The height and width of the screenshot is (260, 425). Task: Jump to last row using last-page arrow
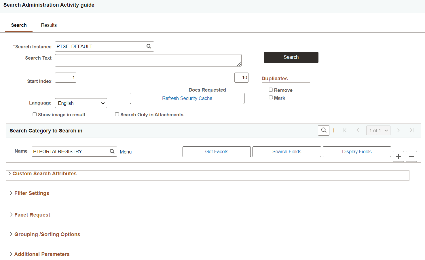[412, 130]
